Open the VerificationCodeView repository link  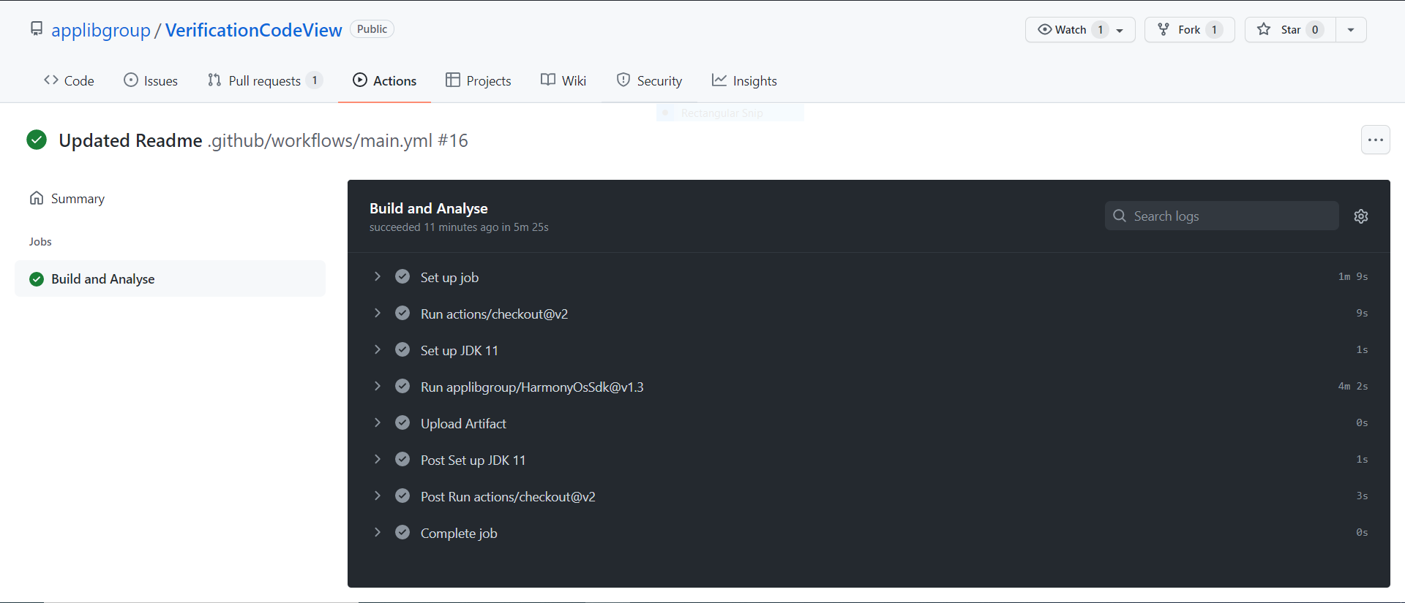pyautogui.click(x=253, y=30)
